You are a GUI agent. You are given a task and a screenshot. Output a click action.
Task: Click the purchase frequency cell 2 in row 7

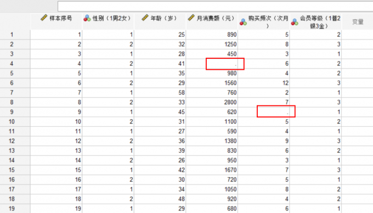(x=264, y=93)
